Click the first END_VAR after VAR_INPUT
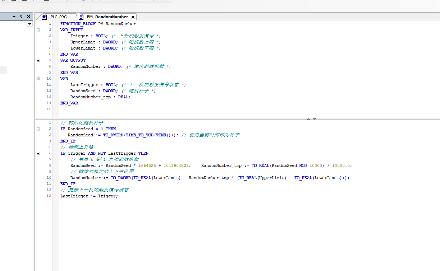The height and width of the screenshot is (271, 440). point(69,54)
